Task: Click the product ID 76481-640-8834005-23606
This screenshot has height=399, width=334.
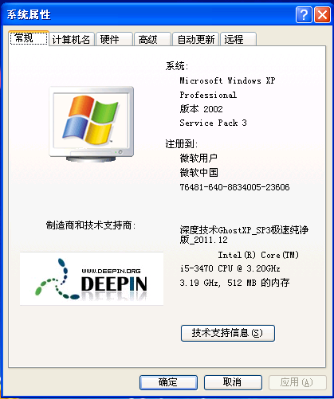Action: click(234, 187)
